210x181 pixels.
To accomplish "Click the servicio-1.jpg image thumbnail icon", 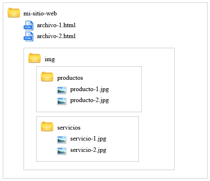I will pos(62,139).
